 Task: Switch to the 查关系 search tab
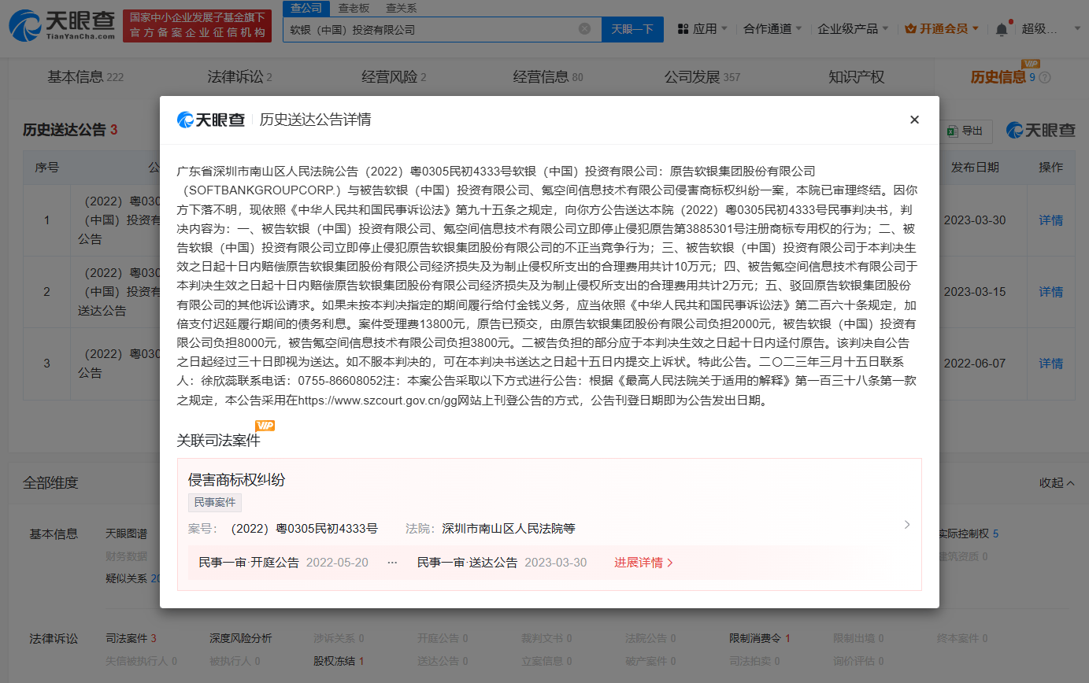pyautogui.click(x=402, y=8)
